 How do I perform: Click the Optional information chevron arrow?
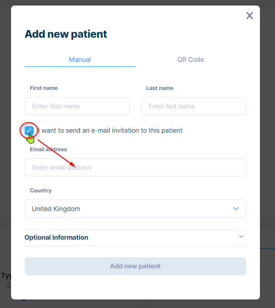tap(241, 237)
